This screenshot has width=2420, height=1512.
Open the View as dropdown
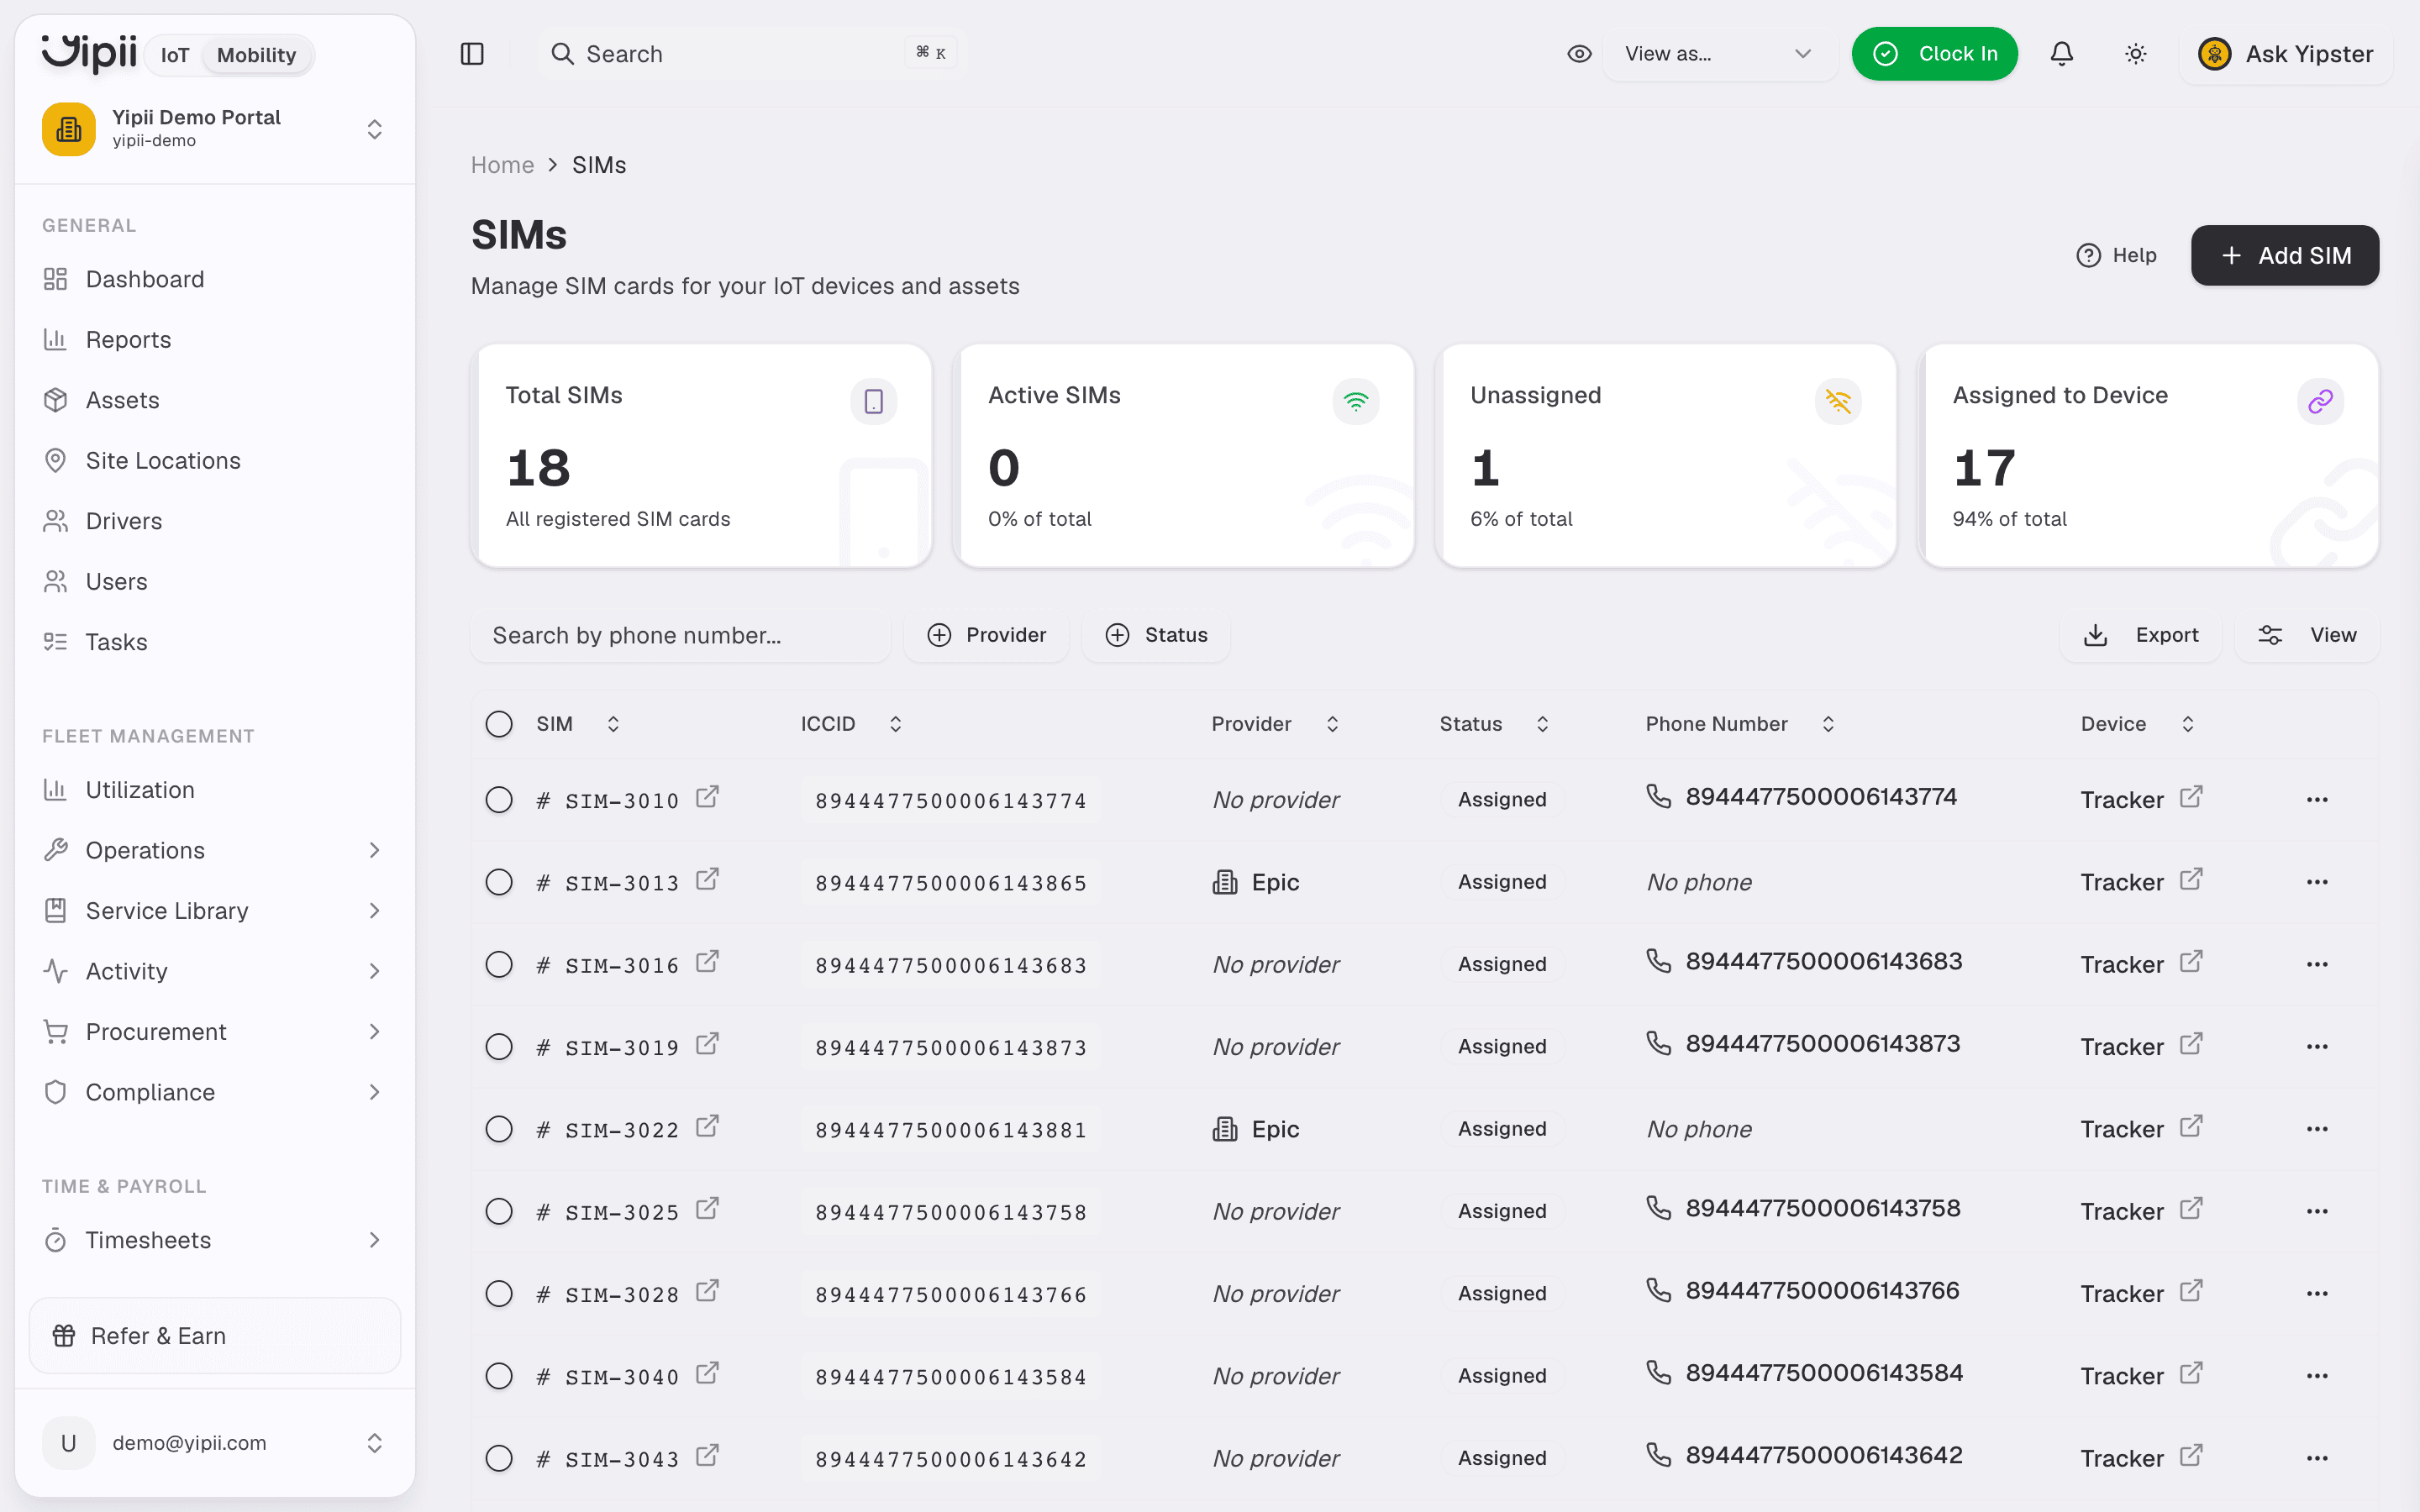[x=1719, y=54]
